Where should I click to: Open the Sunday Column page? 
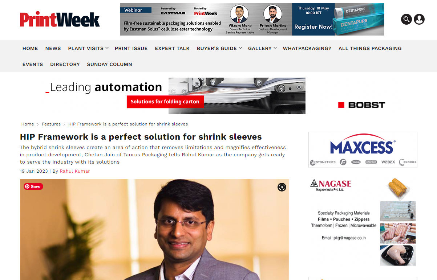109,64
